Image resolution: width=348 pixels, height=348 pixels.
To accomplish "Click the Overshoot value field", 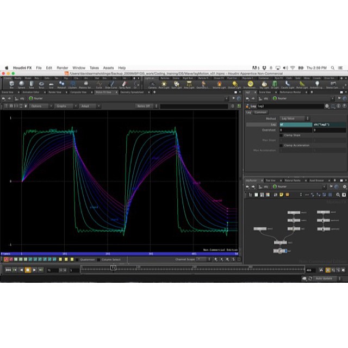I will click(295, 130).
